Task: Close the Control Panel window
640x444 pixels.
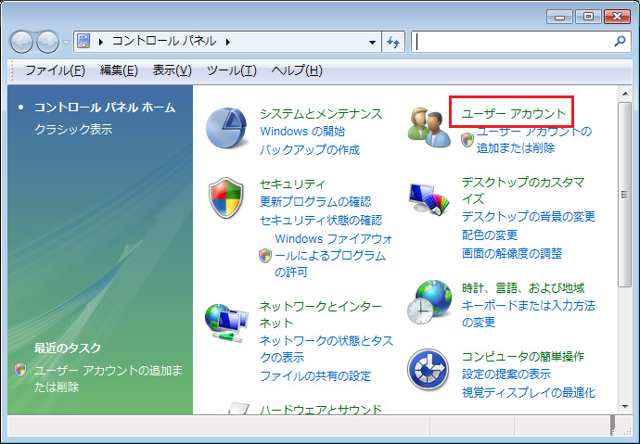Action: click(x=618, y=17)
